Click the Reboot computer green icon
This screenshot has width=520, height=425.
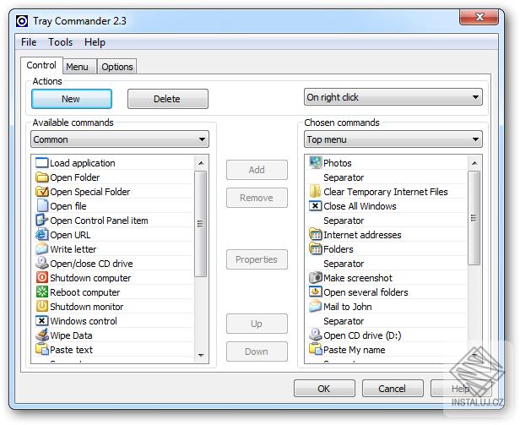click(42, 292)
